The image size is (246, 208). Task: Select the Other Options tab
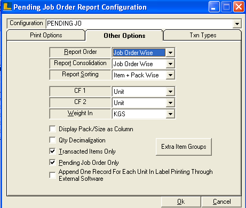(124, 36)
